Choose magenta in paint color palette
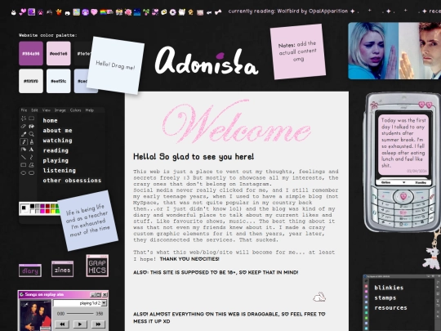The image size is (441, 331). click(42, 211)
